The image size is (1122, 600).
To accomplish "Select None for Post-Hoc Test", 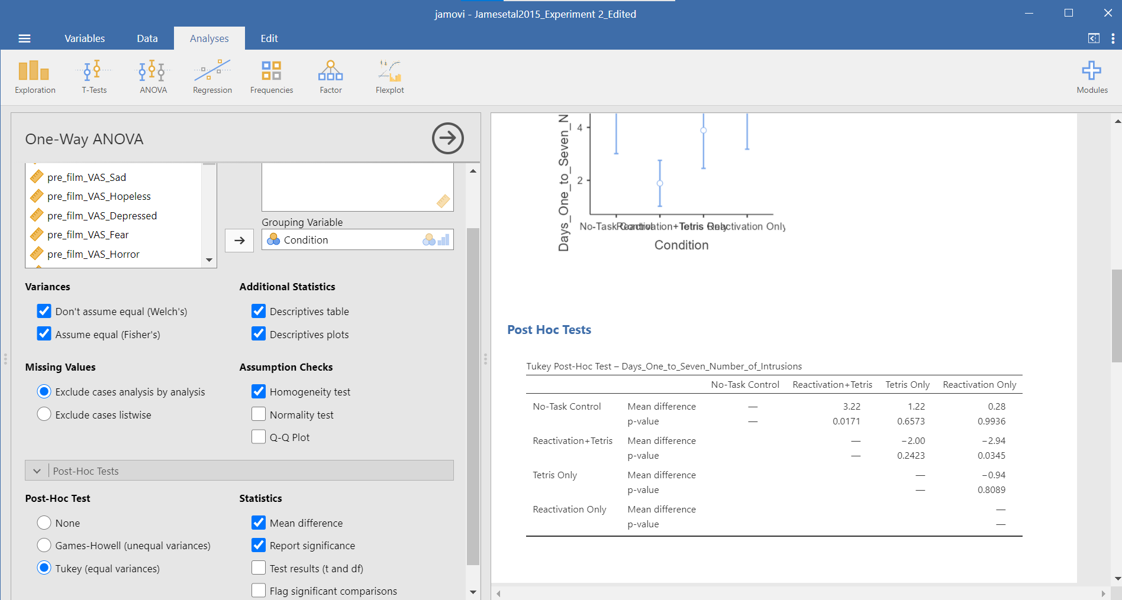I will [44, 523].
